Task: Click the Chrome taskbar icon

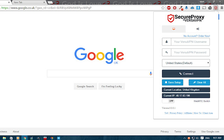Action: [x=25, y=138]
